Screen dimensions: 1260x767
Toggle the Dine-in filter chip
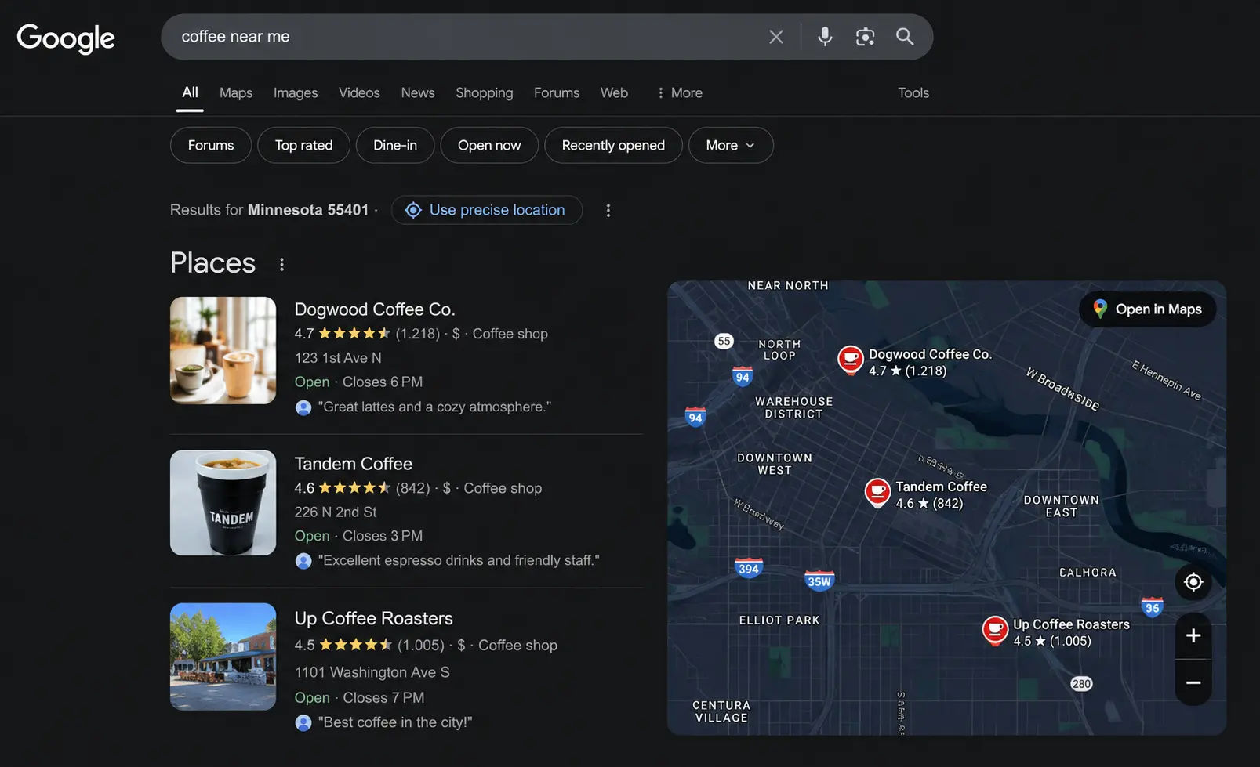pyautogui.click(x=395, y=146)
